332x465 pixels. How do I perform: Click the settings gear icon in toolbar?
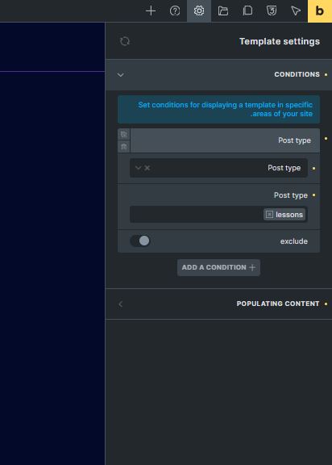(x=199, y=11)
